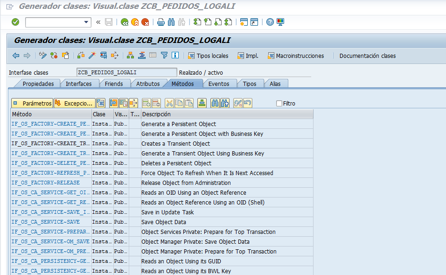Click the Active/Inactive toggle icon

coord(54,56)
